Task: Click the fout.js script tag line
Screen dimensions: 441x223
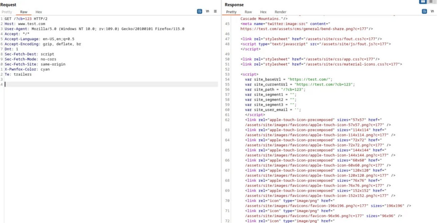Action: (316, 44)
